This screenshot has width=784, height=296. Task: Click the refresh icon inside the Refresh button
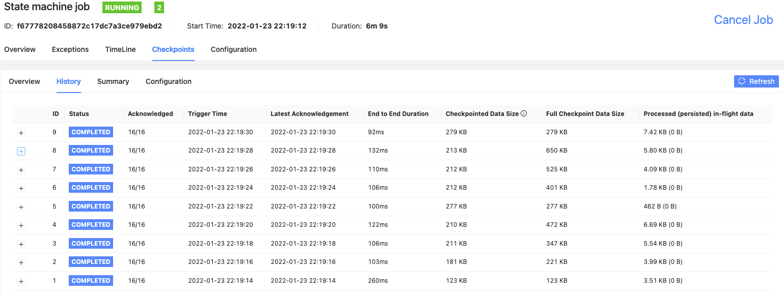click(x=742, y=81)
